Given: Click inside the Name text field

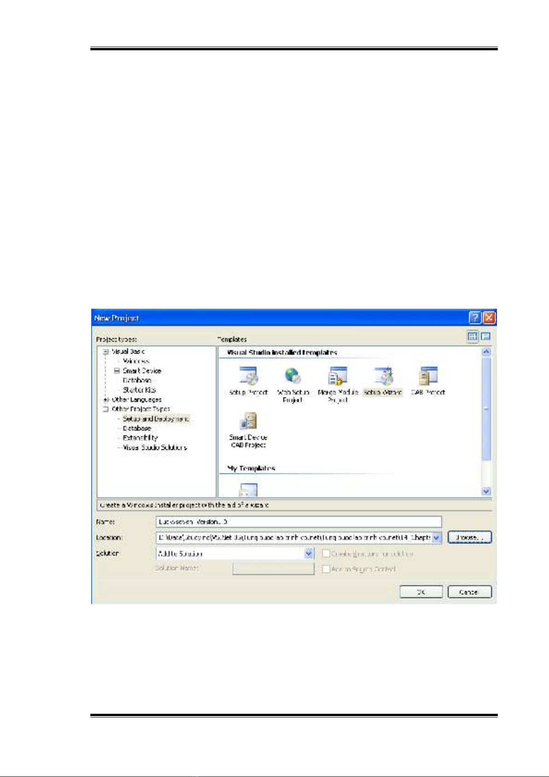Looking at the screenshot, I should tap(299, 522).
